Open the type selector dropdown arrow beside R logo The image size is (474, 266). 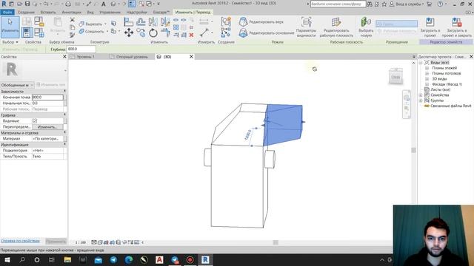point(65,71)
